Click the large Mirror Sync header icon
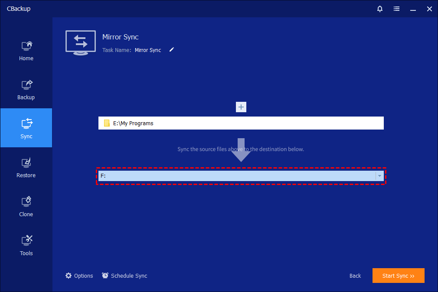 pos(81,42)
